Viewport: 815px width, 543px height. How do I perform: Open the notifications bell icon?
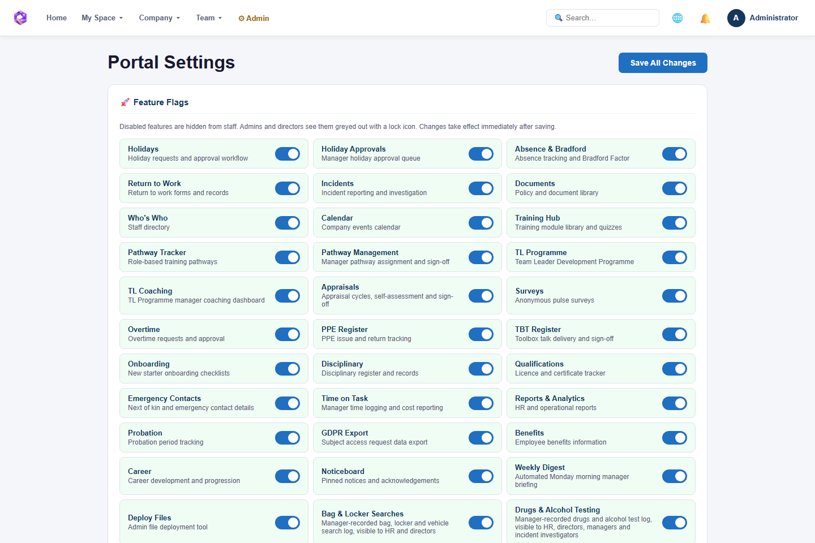[705, 18]
